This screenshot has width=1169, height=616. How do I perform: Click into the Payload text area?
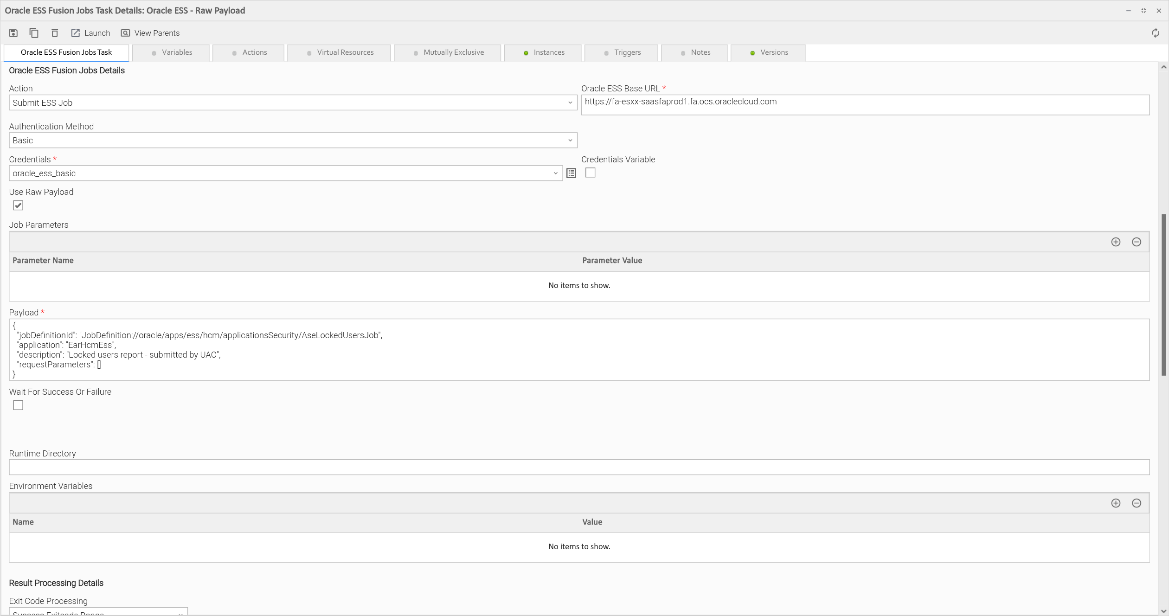pyautogui.click(x=579, y=350)
